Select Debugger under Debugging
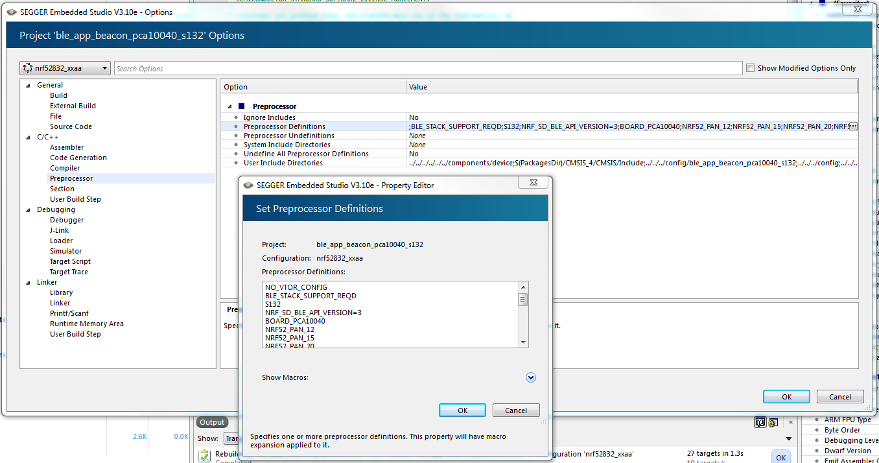The width and height of the screenshot is (879, 463). point(67,220)
